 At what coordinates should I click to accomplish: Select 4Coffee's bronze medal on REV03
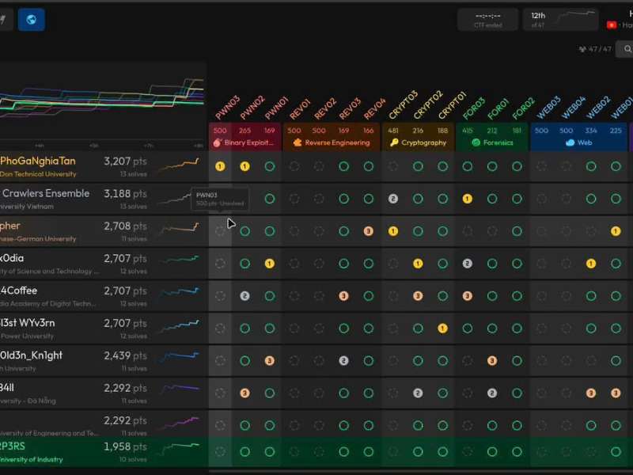tap(344, 296)
